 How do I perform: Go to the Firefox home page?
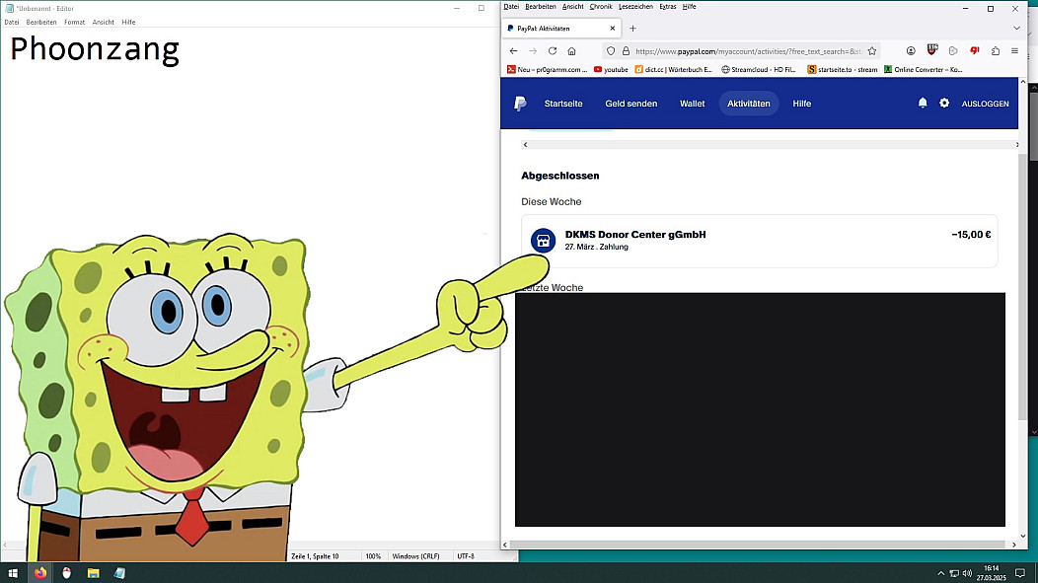571,50
